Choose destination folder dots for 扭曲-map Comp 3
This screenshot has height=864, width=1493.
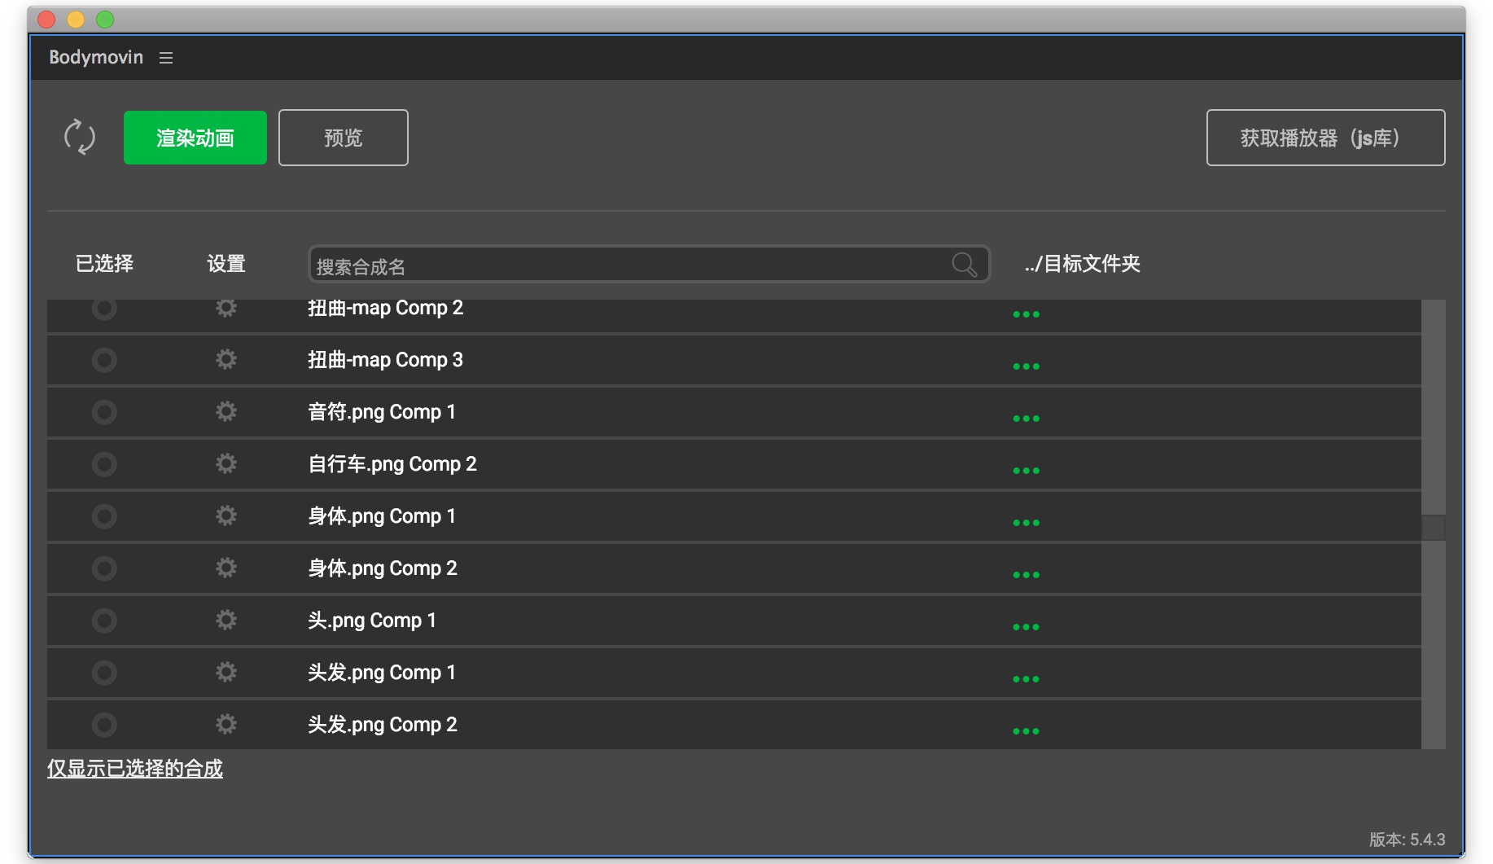pos(1026,366)
